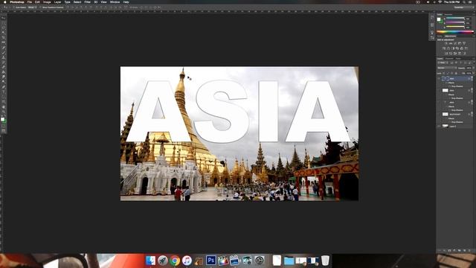Viewport: 476px width, 268px height.
Task: Select the Horizontal Type tool
Action: tap(4, 92)
